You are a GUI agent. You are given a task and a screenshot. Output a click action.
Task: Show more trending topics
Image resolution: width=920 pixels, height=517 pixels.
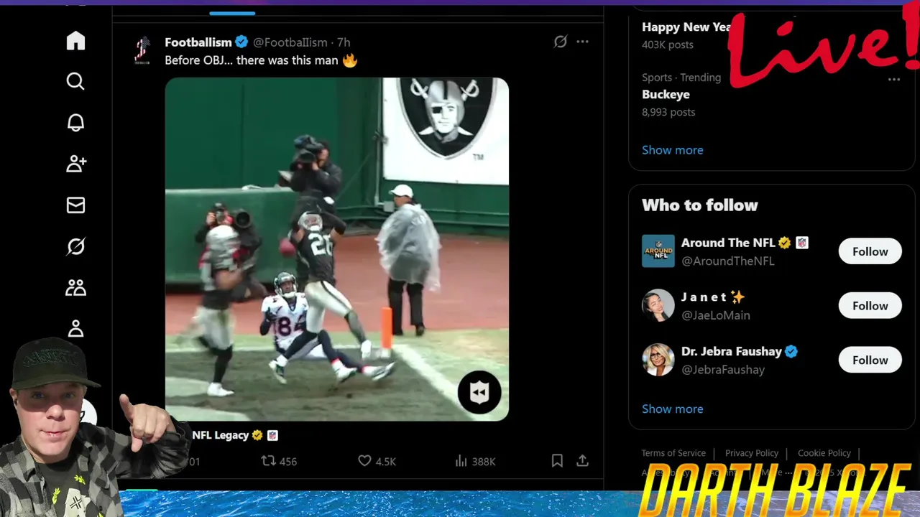point(673,150)
